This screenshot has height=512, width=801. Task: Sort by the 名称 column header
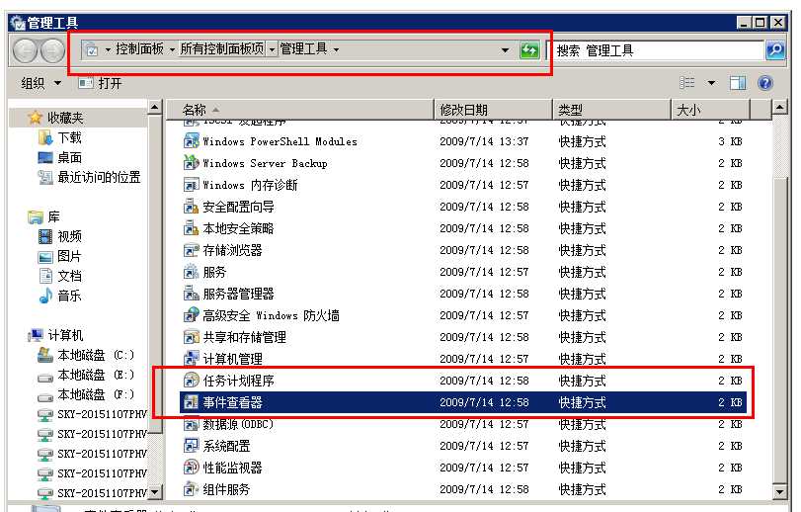(x=300, y=110)
